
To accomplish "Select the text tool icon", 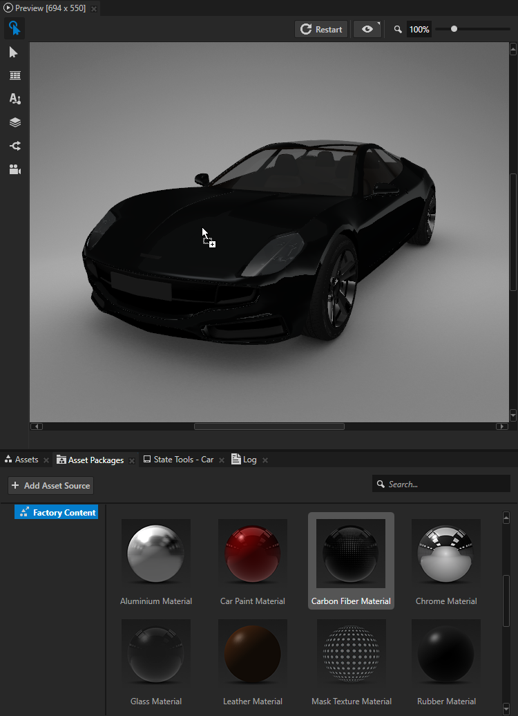I will tap(15, 99).
